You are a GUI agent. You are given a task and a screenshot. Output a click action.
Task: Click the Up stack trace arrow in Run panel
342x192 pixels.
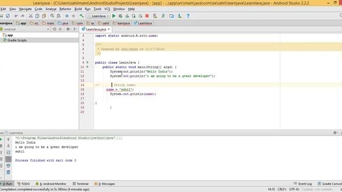[9, 139]
